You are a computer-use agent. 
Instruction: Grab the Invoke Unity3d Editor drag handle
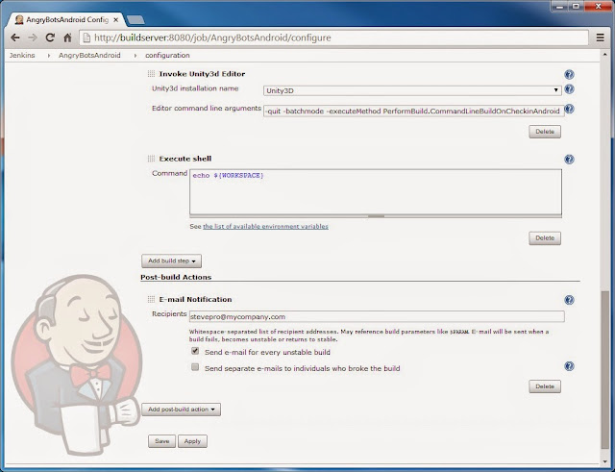(151, 74)
